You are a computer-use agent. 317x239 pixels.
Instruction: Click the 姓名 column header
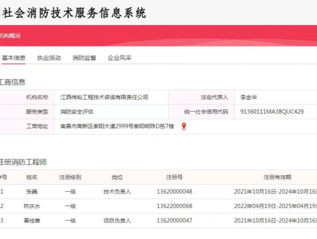[x=32, y=177]
